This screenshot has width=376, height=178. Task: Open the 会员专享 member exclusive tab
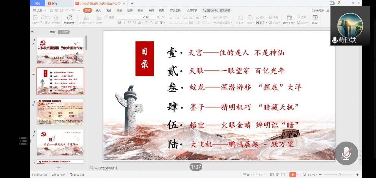(192, 11)
